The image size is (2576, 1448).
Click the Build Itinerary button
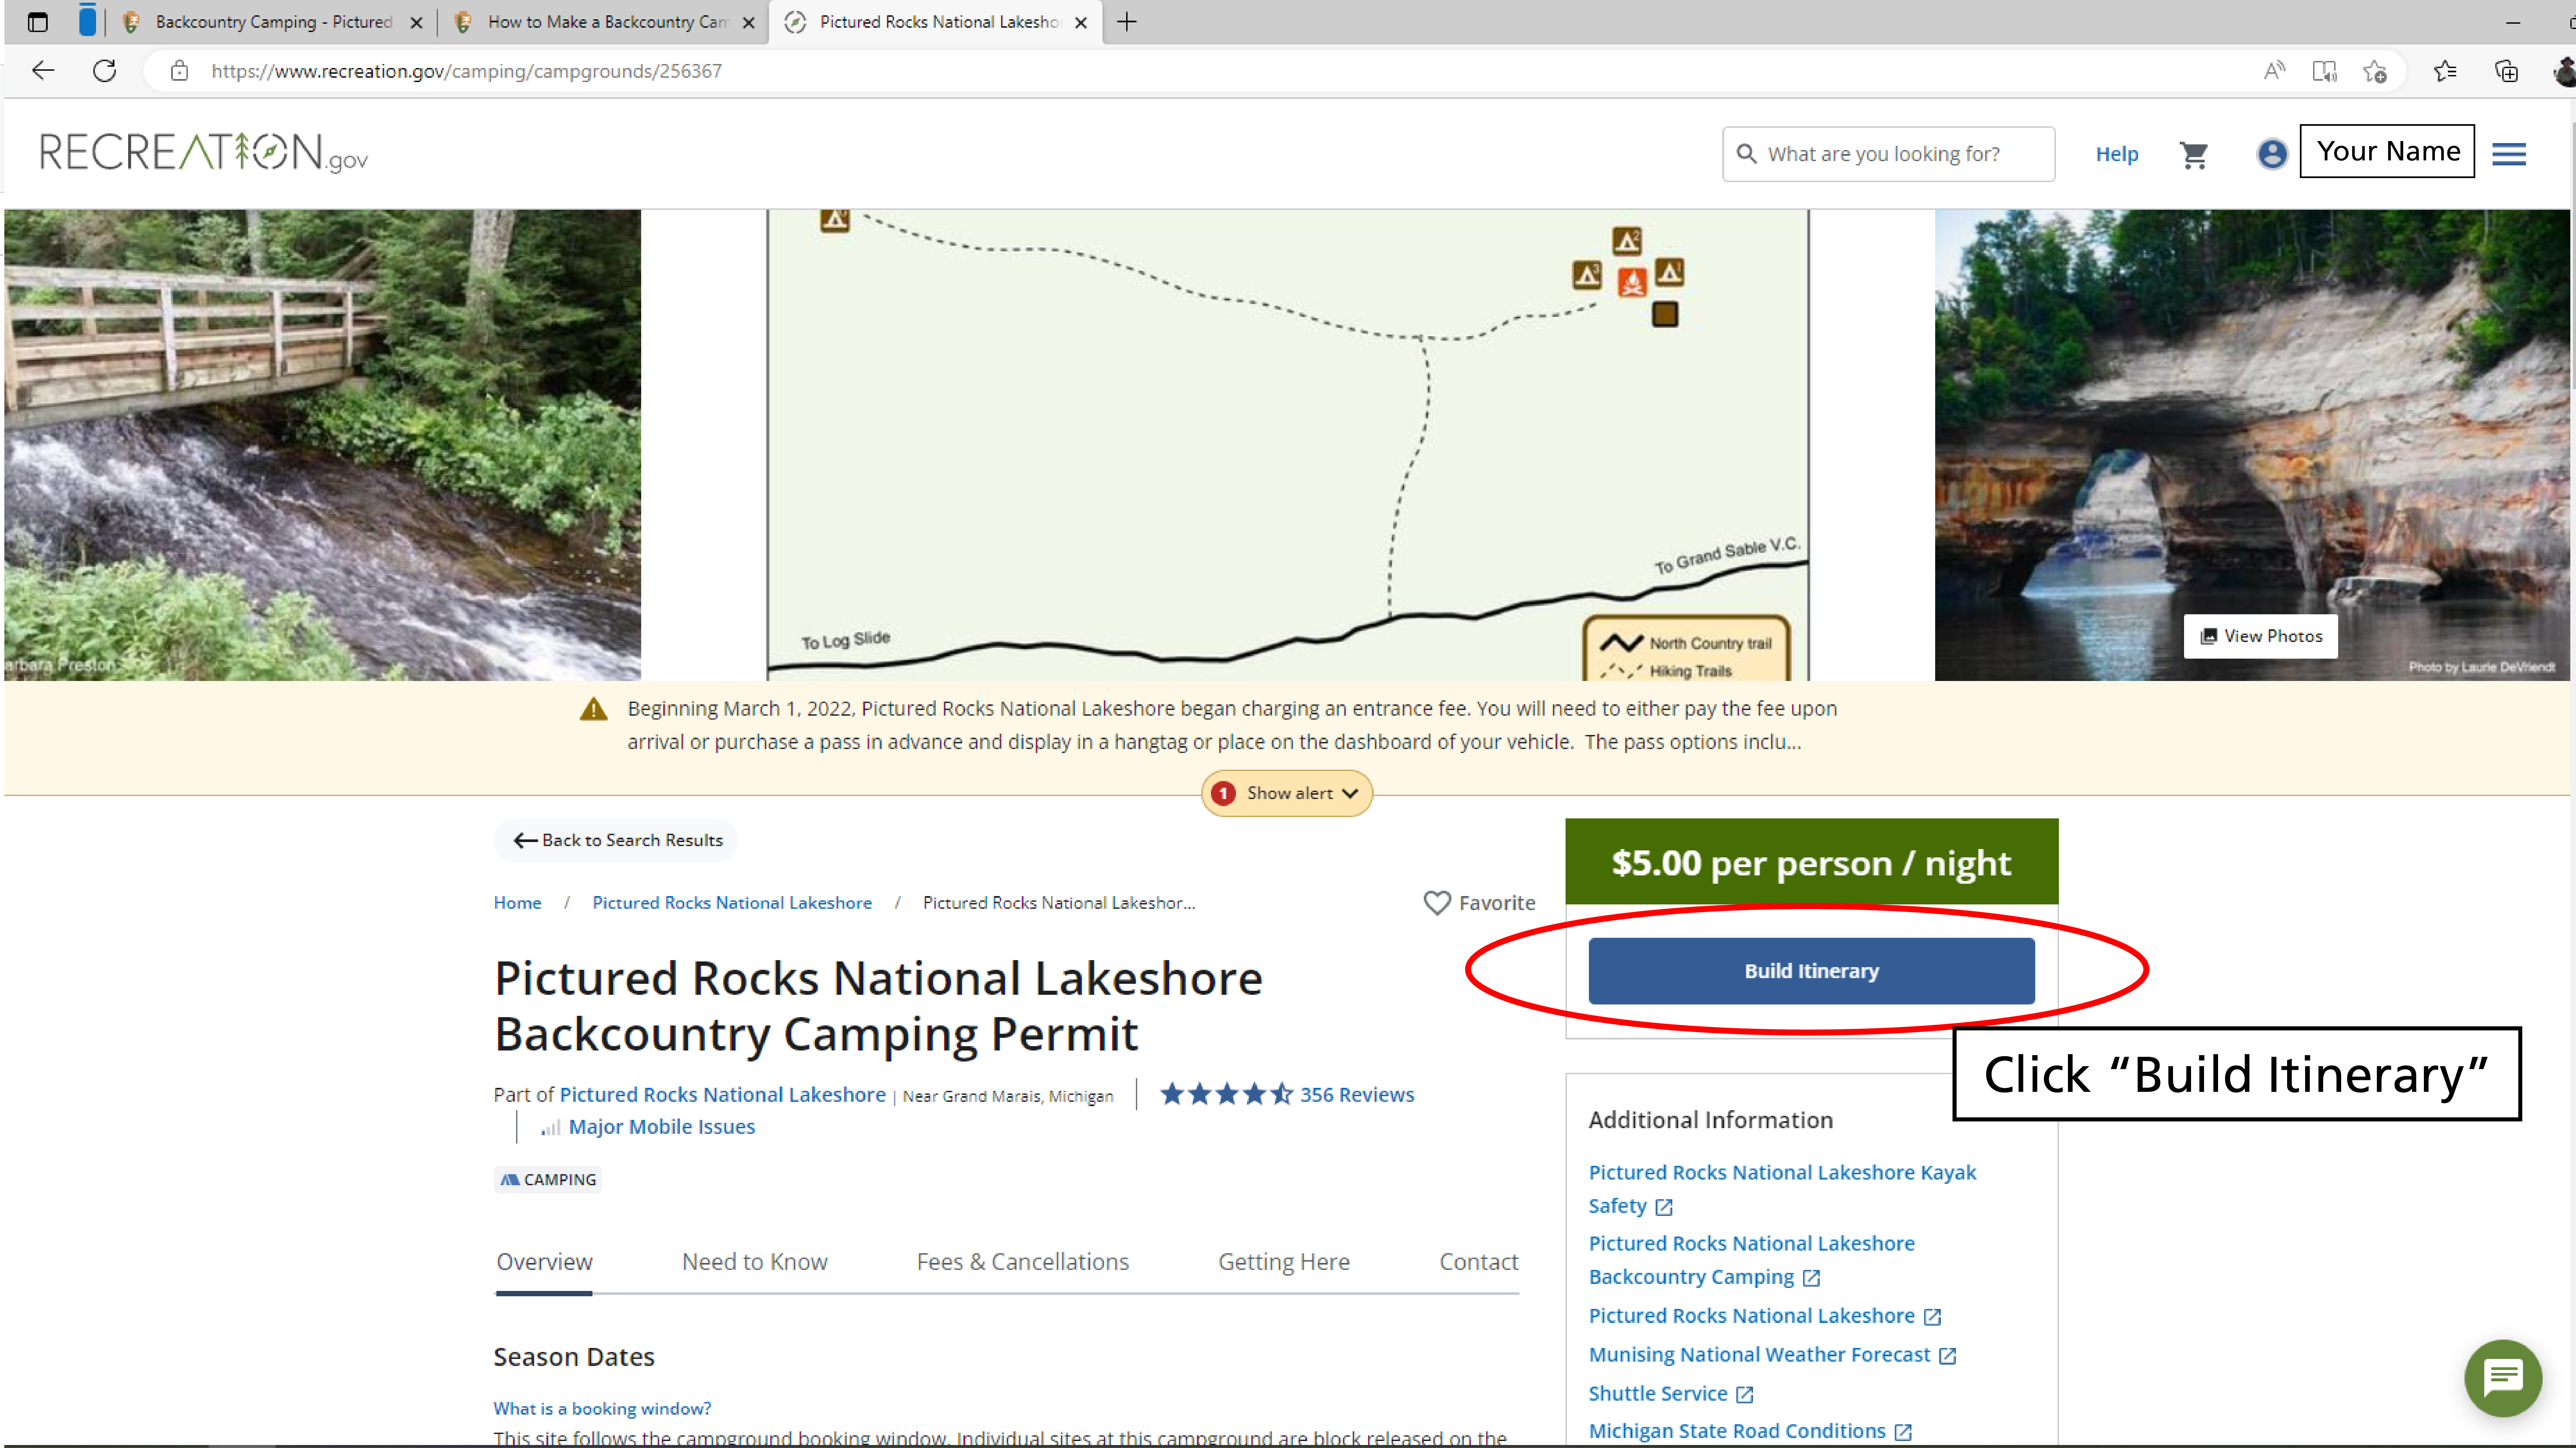pyautogui.click(x=1811, y=971)
